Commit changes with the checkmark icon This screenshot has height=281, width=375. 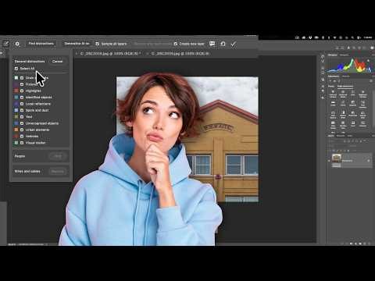coord(234,44)
